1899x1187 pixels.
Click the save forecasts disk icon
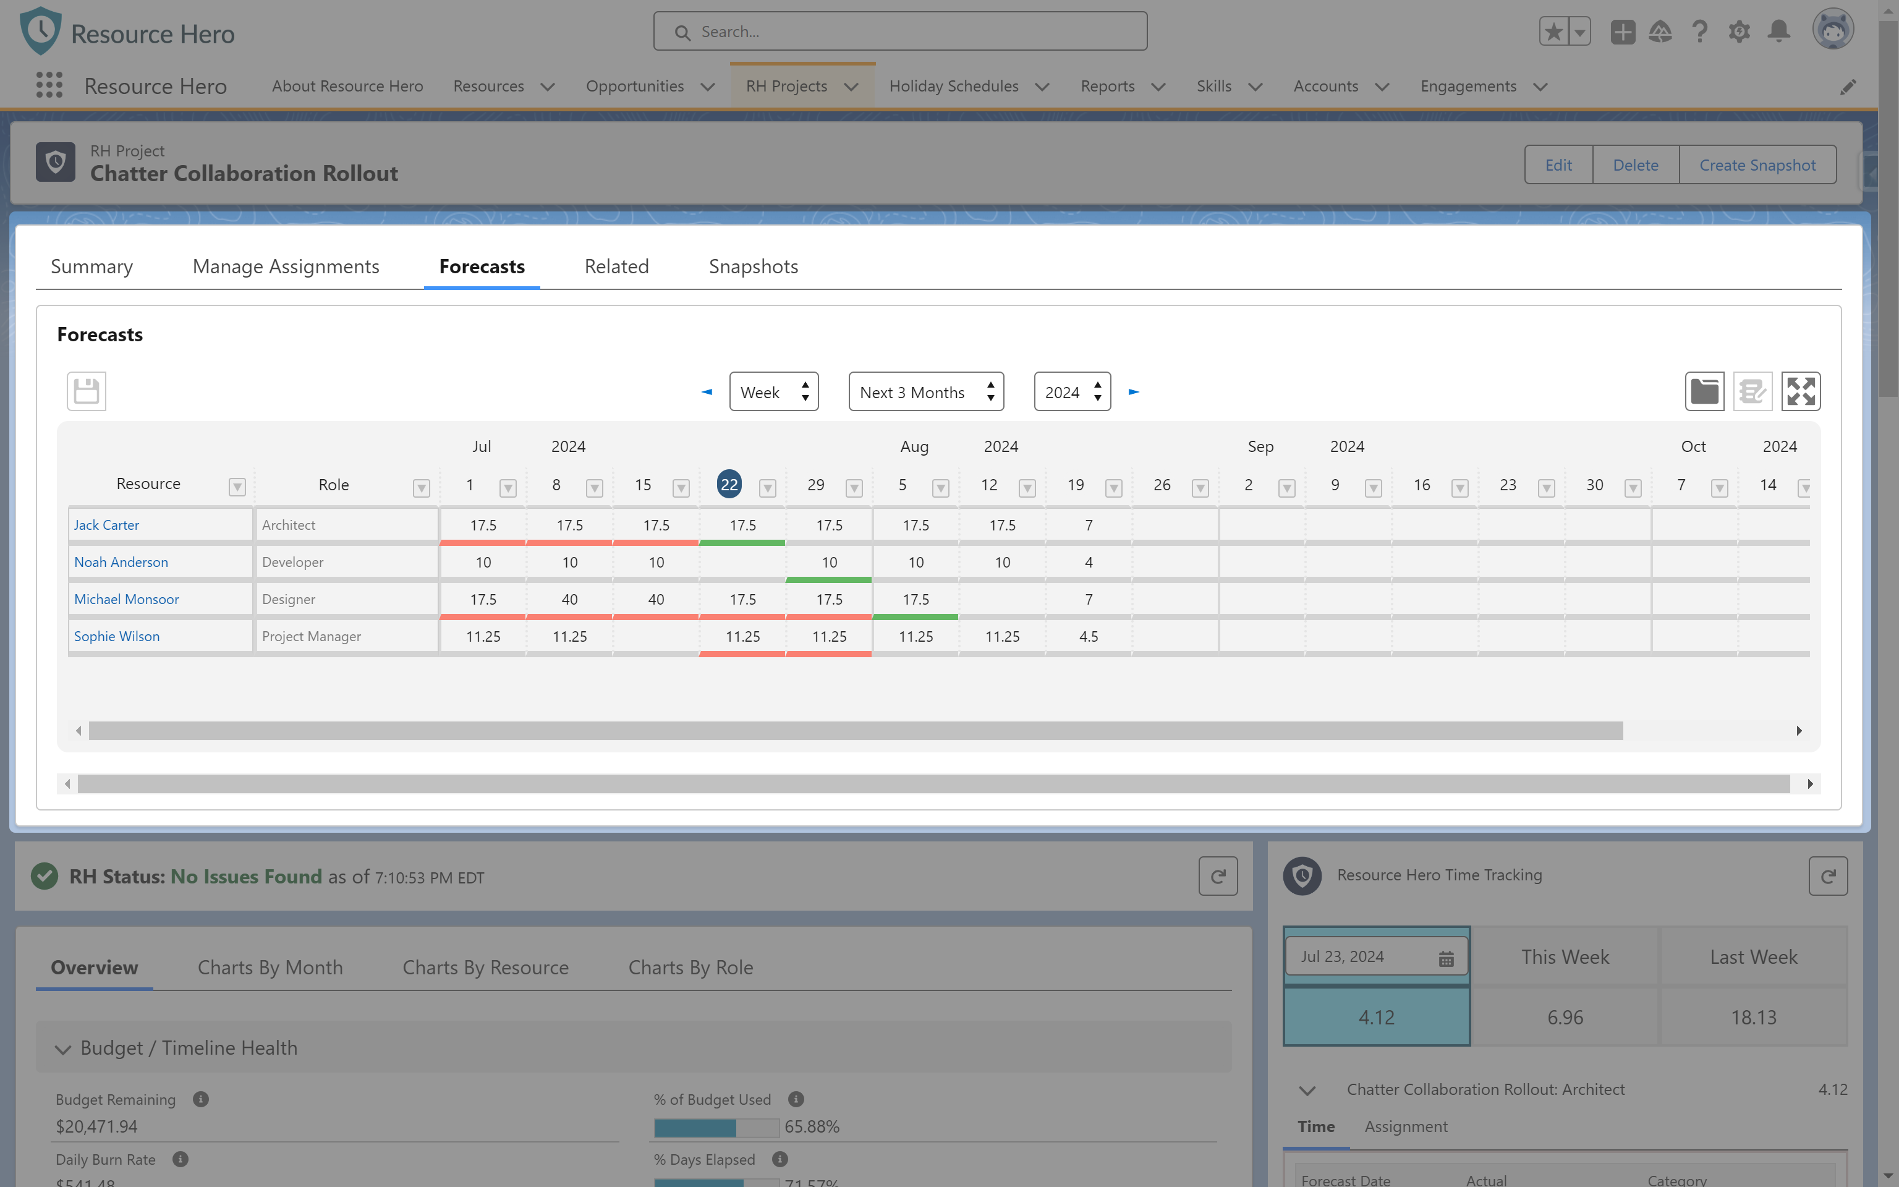pyautogui.click(x=87, y=391)
